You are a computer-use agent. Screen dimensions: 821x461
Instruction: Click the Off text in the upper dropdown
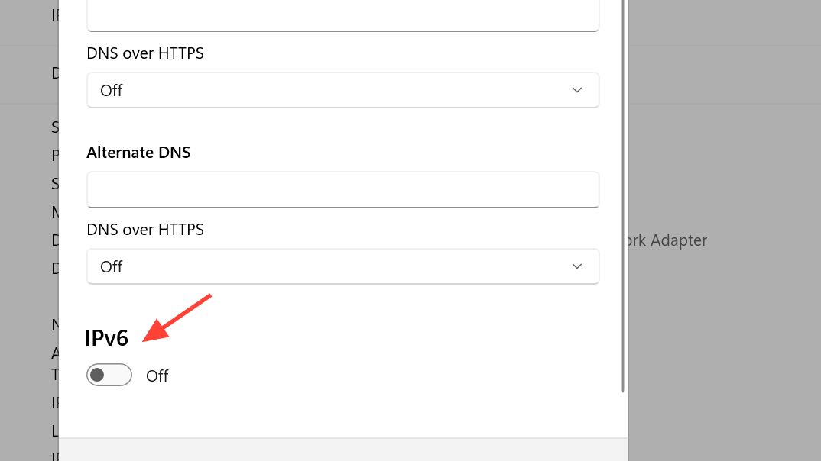[x=112, y=90]
